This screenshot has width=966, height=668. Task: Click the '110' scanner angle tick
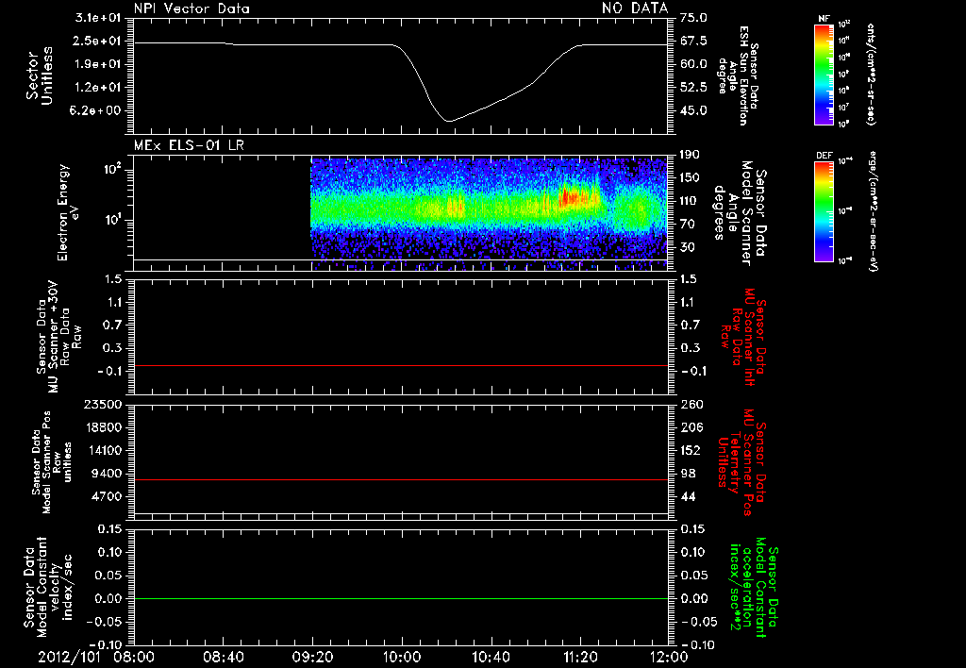point(690,201)
